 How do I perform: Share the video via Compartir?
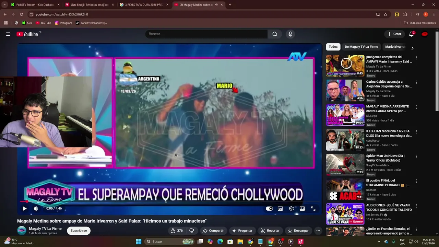pyautogui.click(x=213, y=231)
